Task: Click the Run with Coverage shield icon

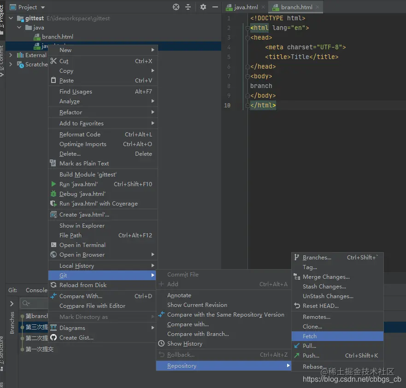Action: pos(53,204)
